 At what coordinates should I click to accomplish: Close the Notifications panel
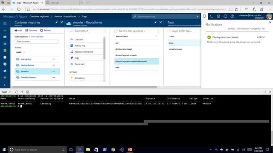point(270,23)
